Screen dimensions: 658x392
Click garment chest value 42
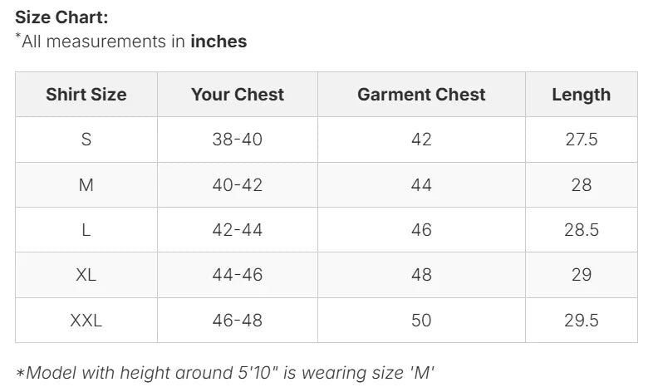(x=421, y=140)
